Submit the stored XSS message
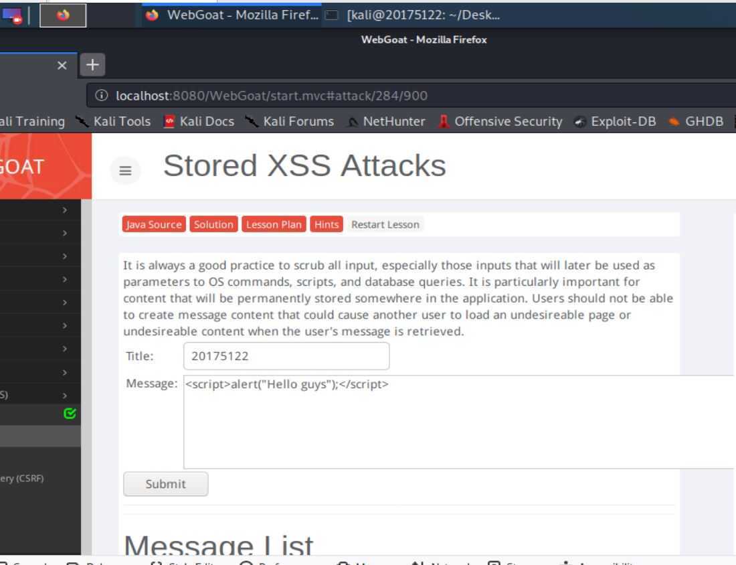The height and width of the screenshot is (565, 736). tap(166, 484)
